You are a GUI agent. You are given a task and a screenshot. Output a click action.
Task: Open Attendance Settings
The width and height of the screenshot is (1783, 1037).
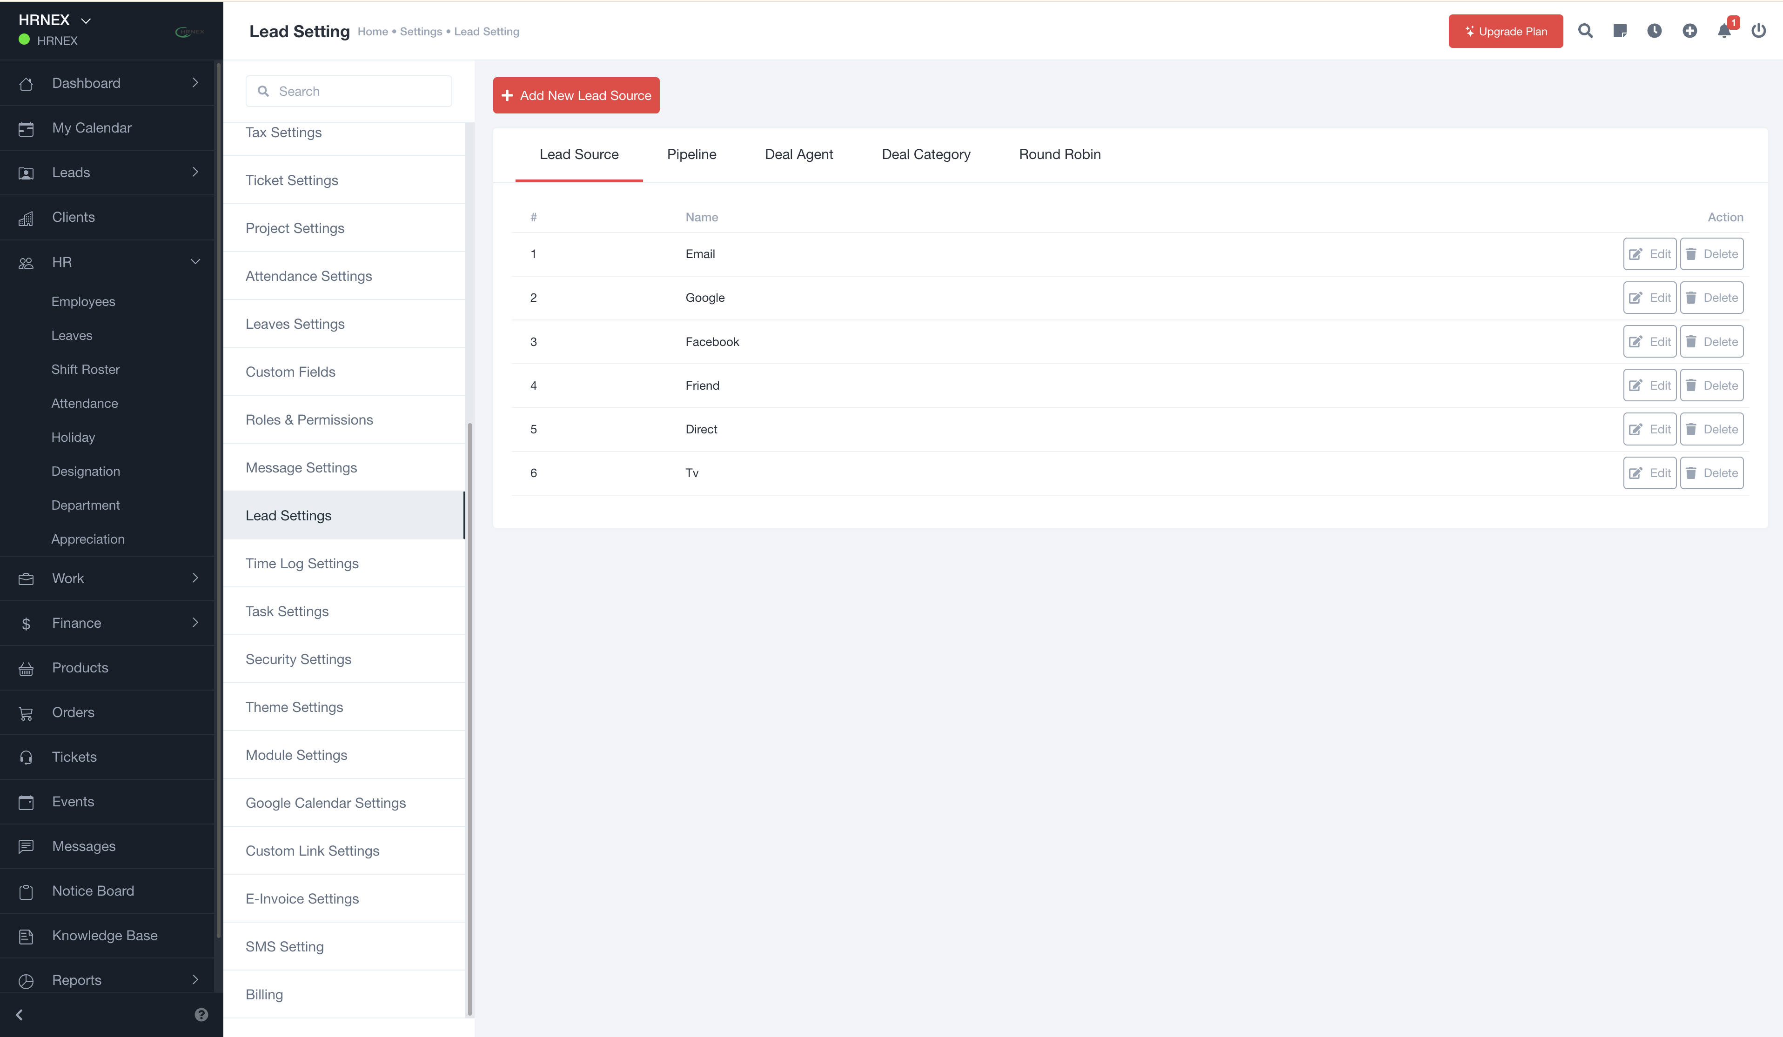click(345, 276)
